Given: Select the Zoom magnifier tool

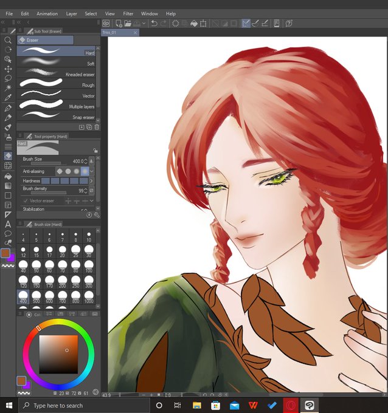Looking at the screenshot, I should pos(8,40).
